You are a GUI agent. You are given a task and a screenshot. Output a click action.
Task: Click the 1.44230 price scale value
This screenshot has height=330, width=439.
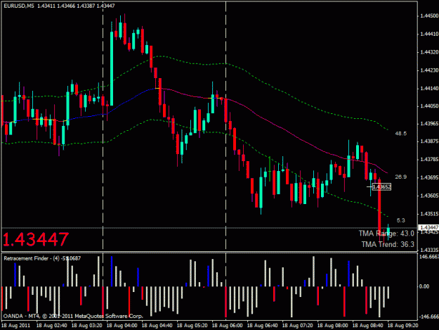coord(429,70)
